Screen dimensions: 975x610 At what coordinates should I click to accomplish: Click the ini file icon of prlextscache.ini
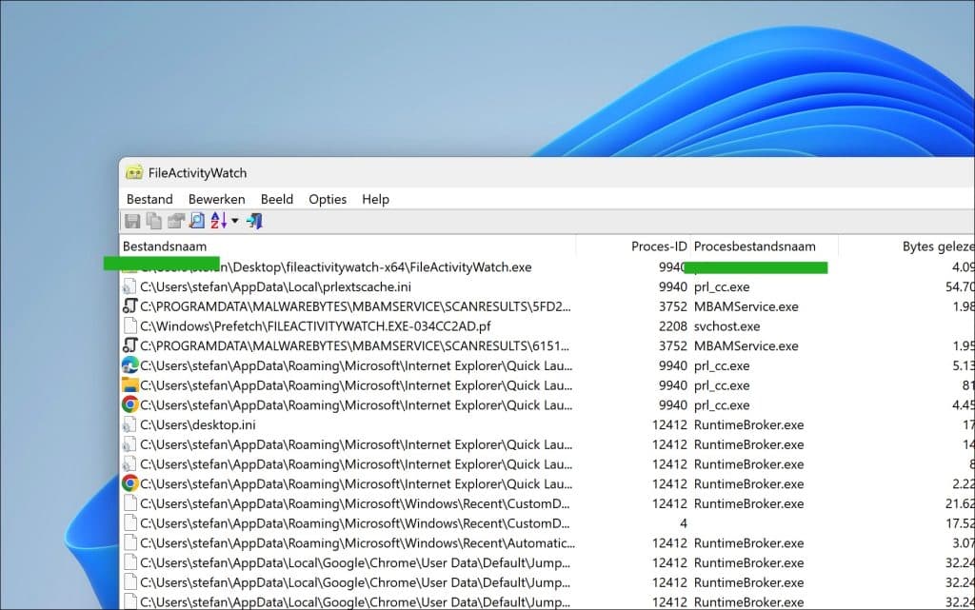129,287
